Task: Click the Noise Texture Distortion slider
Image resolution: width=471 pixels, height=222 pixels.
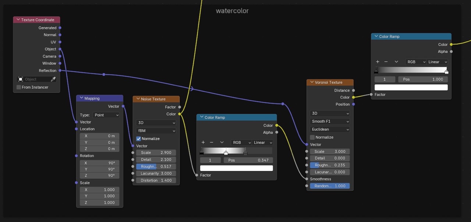Action: [156, 180]
